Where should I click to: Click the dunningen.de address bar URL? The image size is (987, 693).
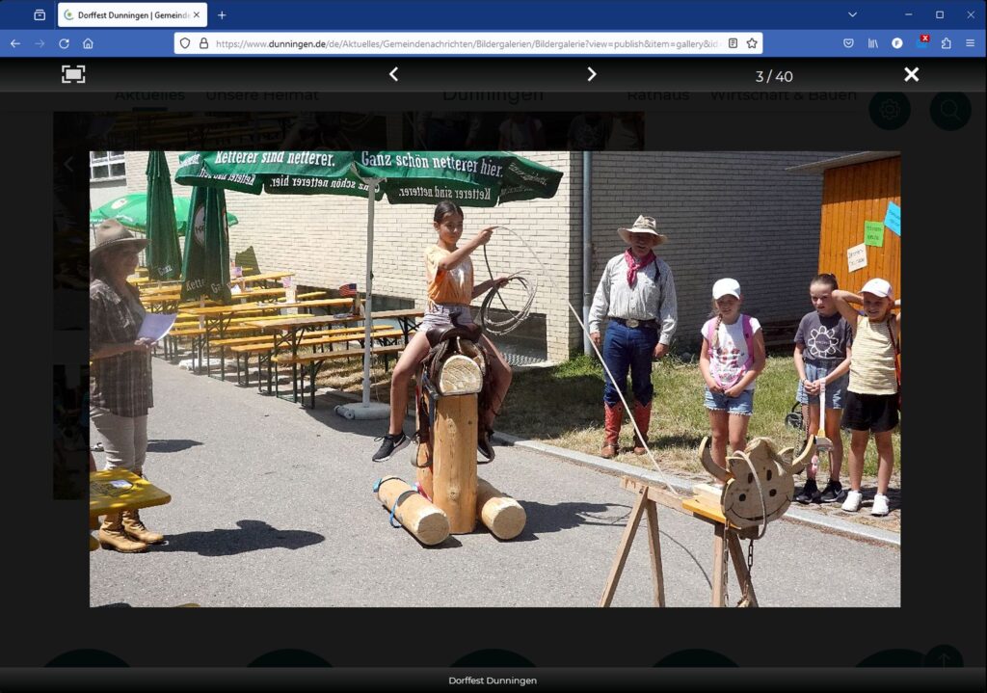coord(463,43)
